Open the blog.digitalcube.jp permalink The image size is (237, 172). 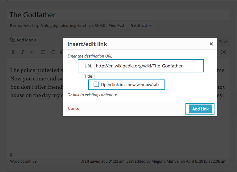point(68,25)
